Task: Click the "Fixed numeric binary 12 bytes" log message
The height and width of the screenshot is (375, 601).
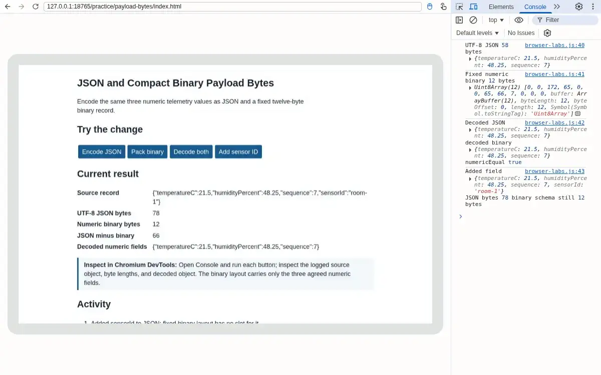Action: (490, 77)
